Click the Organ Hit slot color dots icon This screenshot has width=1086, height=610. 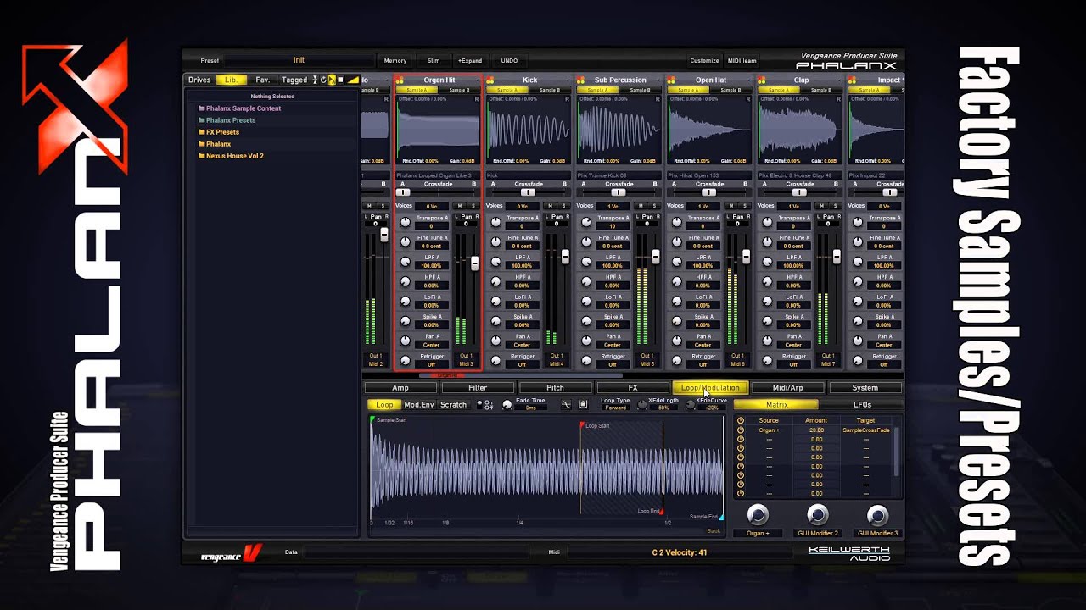pos(400,80)
